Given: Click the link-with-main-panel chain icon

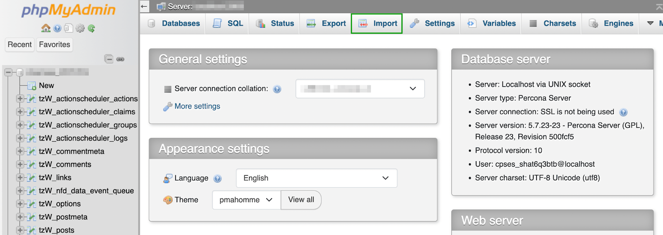Looking at the screenshot, I should tap(121, 59).
